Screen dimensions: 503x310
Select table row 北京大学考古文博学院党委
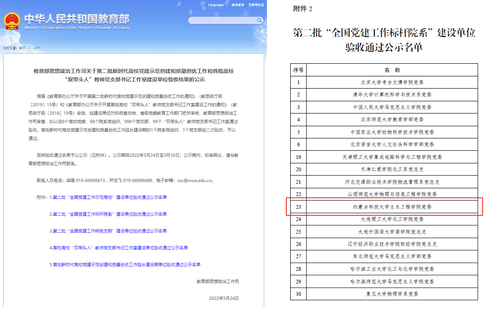tap(392, 82)
